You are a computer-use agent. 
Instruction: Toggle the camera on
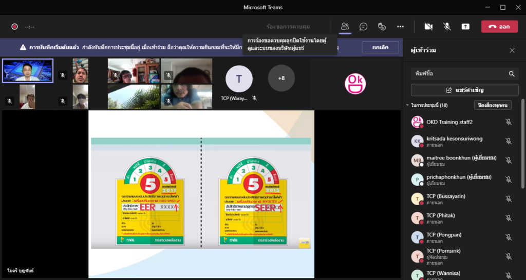click(x=428, y=27)
